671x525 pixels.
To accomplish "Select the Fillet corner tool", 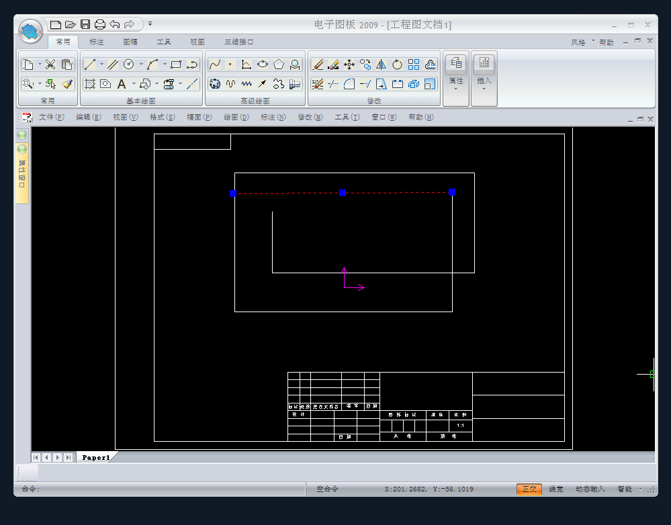I will 349,84.
